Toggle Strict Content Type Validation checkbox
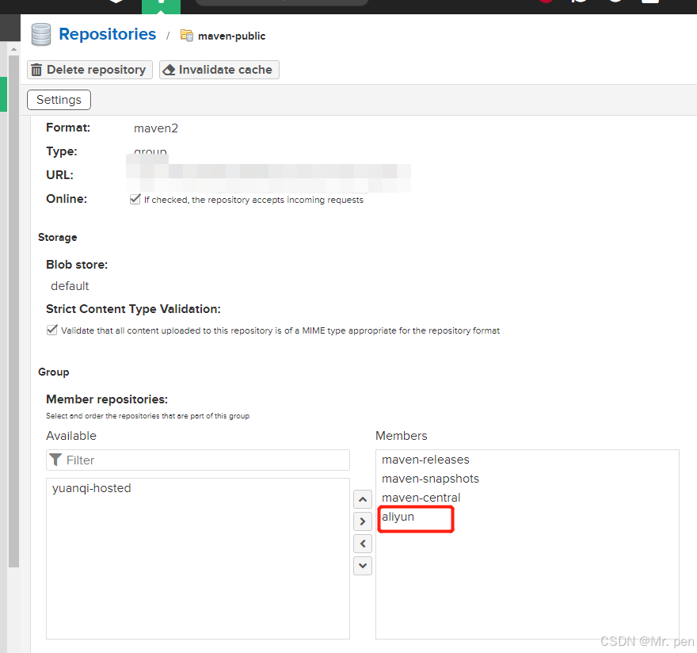Screen dimensions: 697x653 [52, 330]
